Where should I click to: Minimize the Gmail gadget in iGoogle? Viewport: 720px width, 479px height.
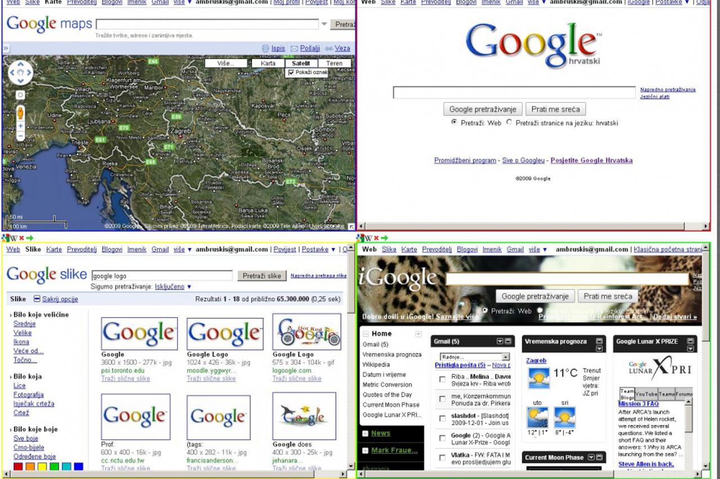[x=508, y=341]
